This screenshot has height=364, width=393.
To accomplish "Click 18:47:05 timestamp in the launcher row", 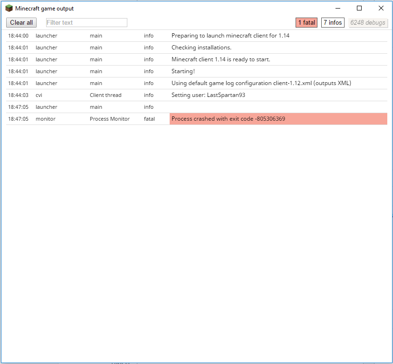I will pyautogui.click(x=19, y=107).
